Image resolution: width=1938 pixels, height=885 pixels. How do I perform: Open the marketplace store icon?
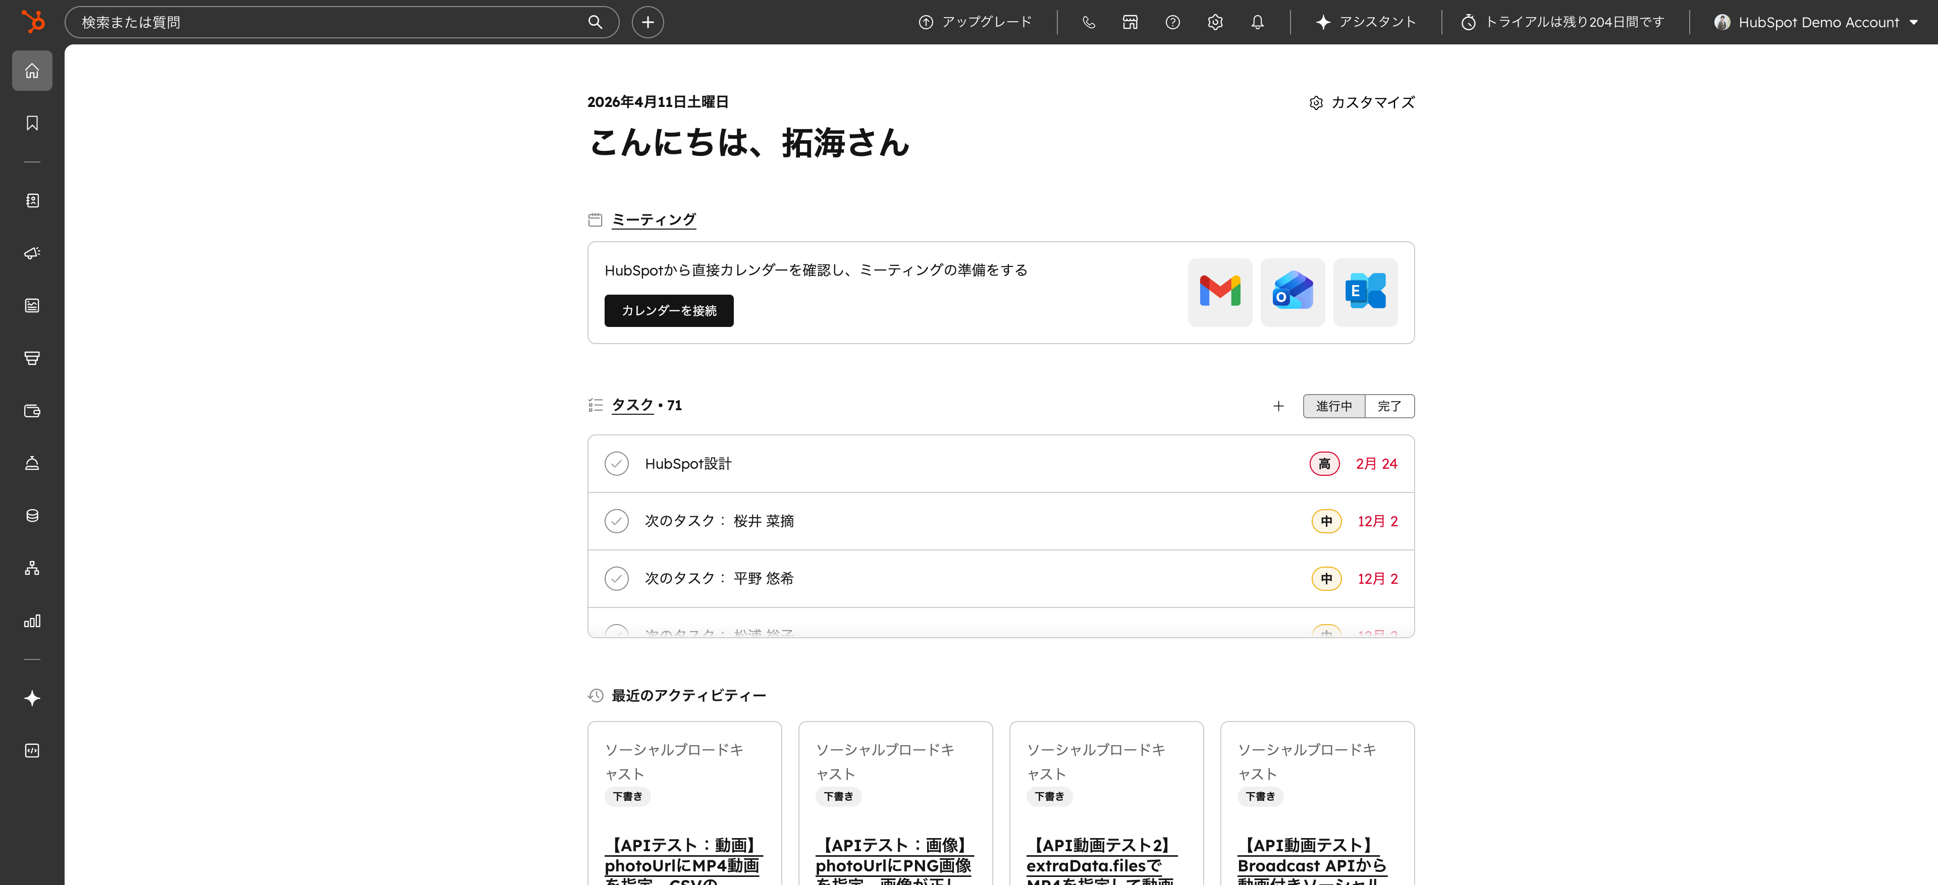[x=1130, y=23]
